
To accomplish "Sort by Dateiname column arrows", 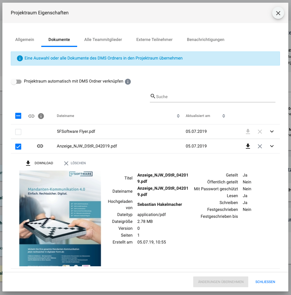I will pyautogui.click(x=178, y=116).
